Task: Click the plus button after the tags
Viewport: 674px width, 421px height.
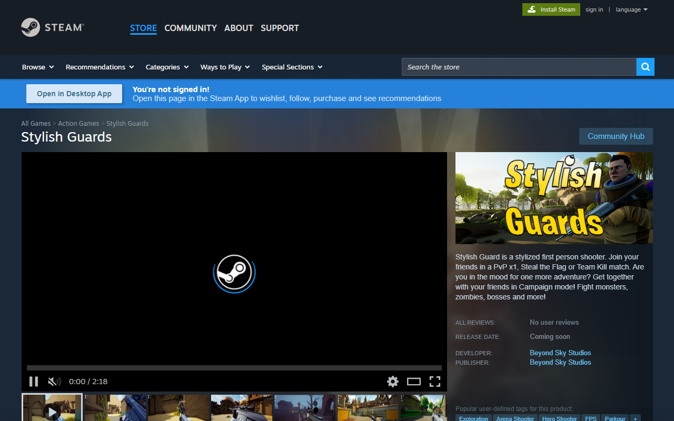Action: coord(636,419)
